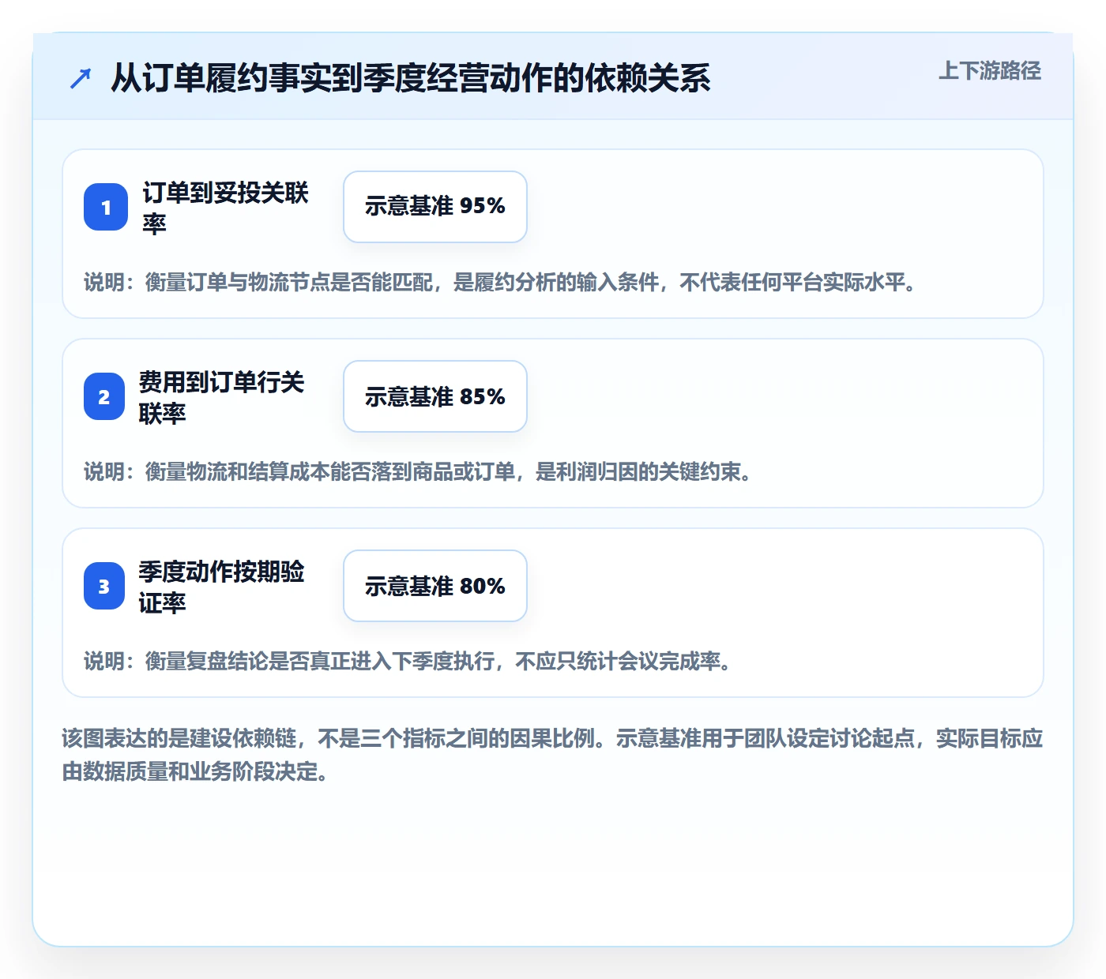Click the description starting 说明：衡量订单与物流节点
Viewport: 1106px width, 979px height.
502,283
